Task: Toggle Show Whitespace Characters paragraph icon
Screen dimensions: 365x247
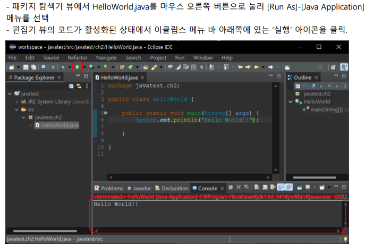Action: point(201,67)
